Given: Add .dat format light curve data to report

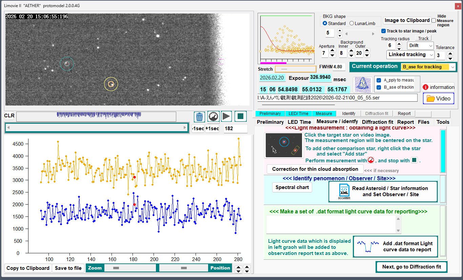Looking at the screenshot, I should pos(395,247).
